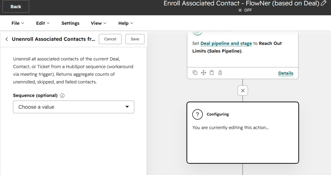331x175 pixels.
Task: Save the unenroll action
Action: (x=135, y=39)
